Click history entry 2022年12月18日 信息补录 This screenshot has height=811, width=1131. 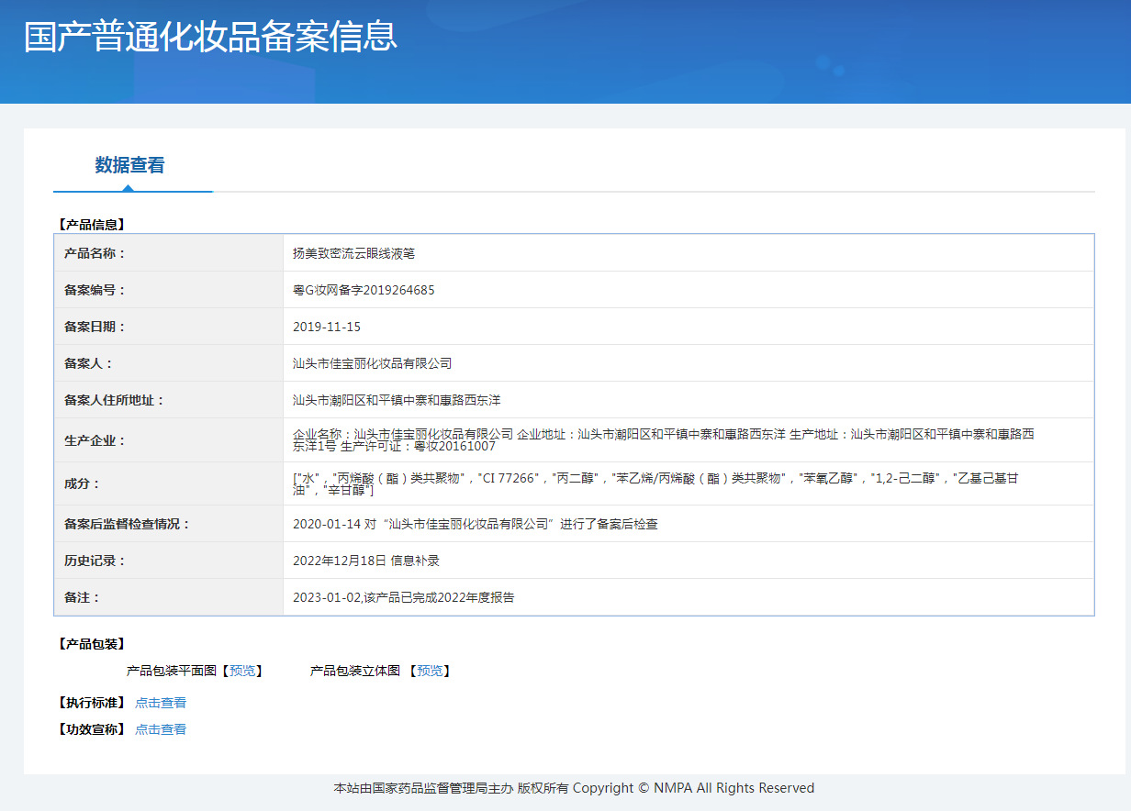coord(365,561)
